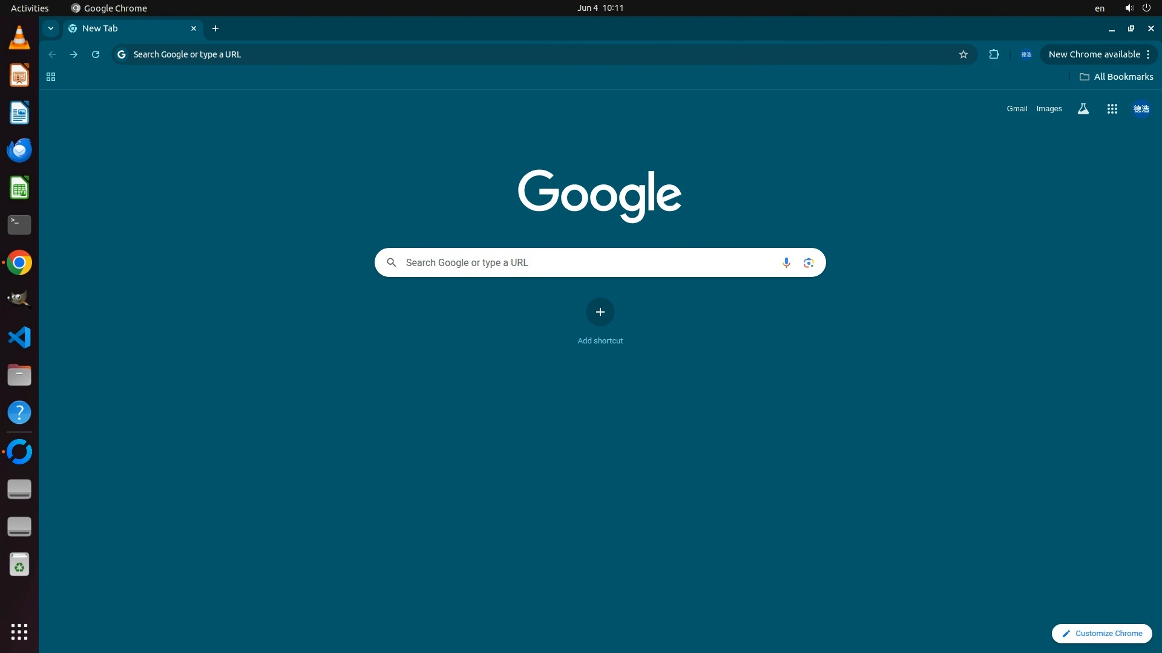
Task: Open the system volume indicator
Action: coord(1129,8)
